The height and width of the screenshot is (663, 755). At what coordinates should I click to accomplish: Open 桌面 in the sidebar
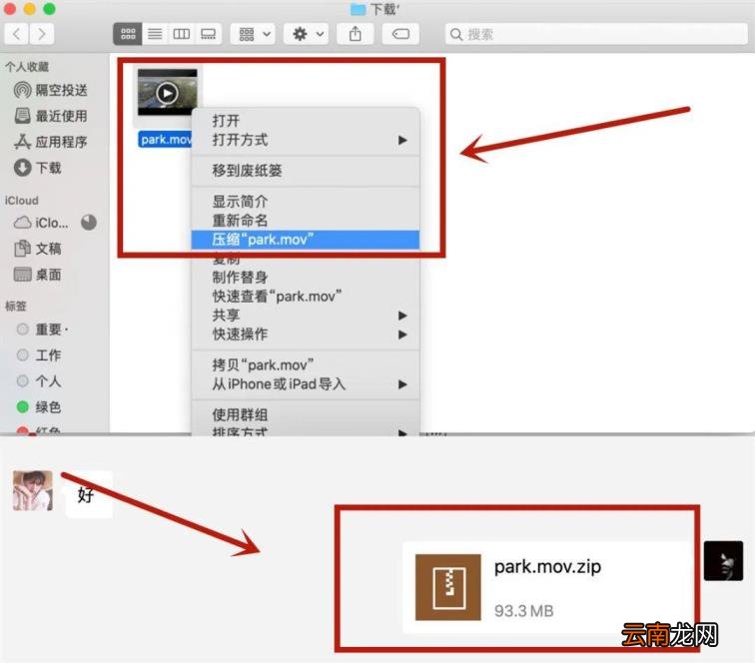38,275
